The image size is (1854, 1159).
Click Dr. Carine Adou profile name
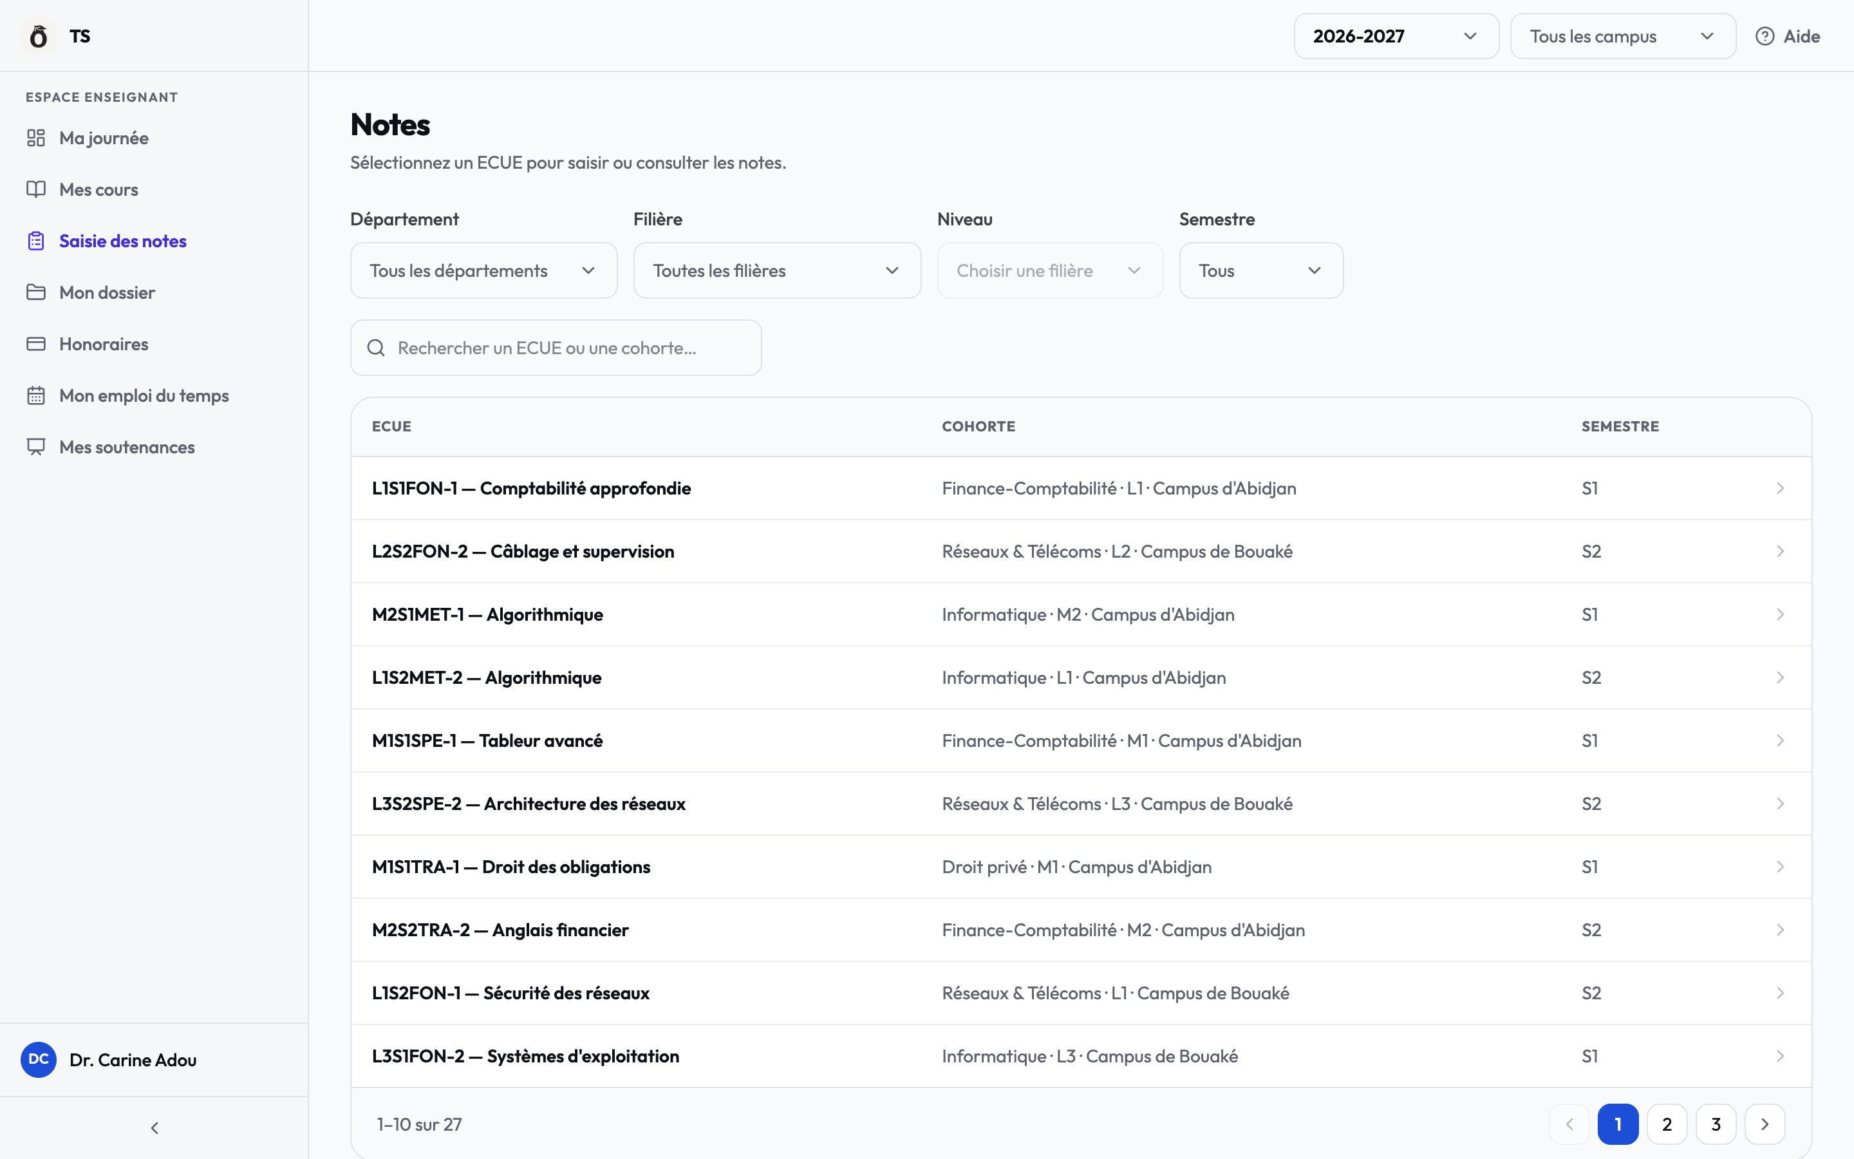(133, 1060)
